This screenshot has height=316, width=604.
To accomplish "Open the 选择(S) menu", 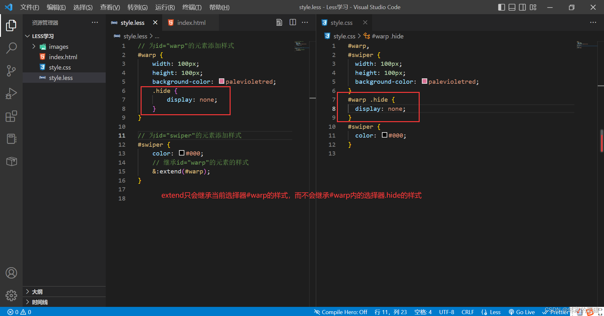I will coord(83,7).
